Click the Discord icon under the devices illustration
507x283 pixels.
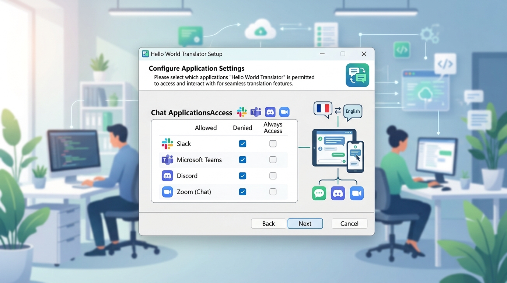(338, 193)
